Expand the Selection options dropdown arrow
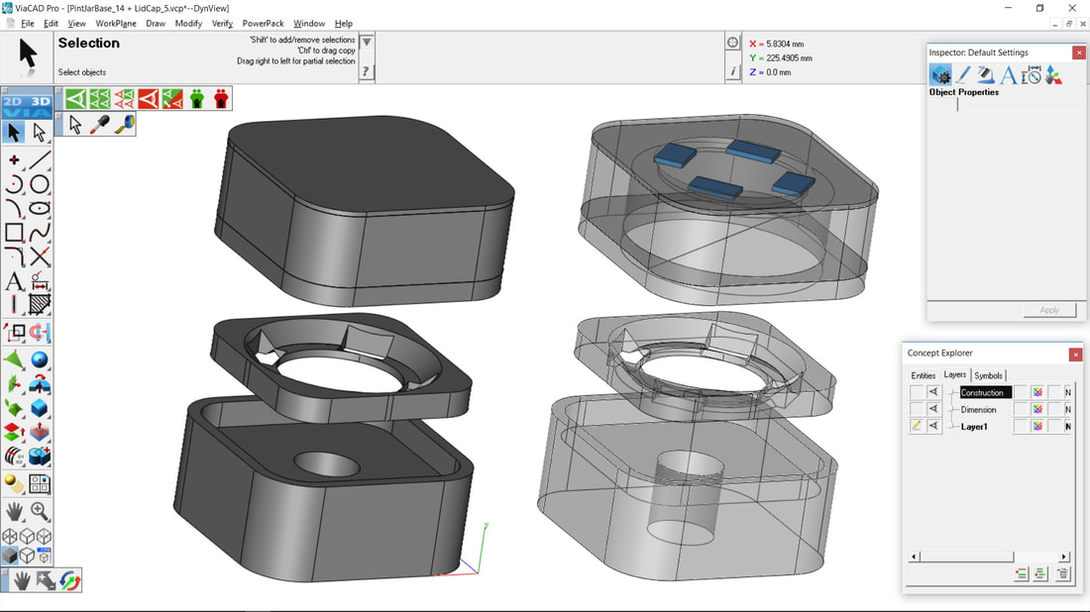Screen dimensions: 1090x612 click(367, 43)
